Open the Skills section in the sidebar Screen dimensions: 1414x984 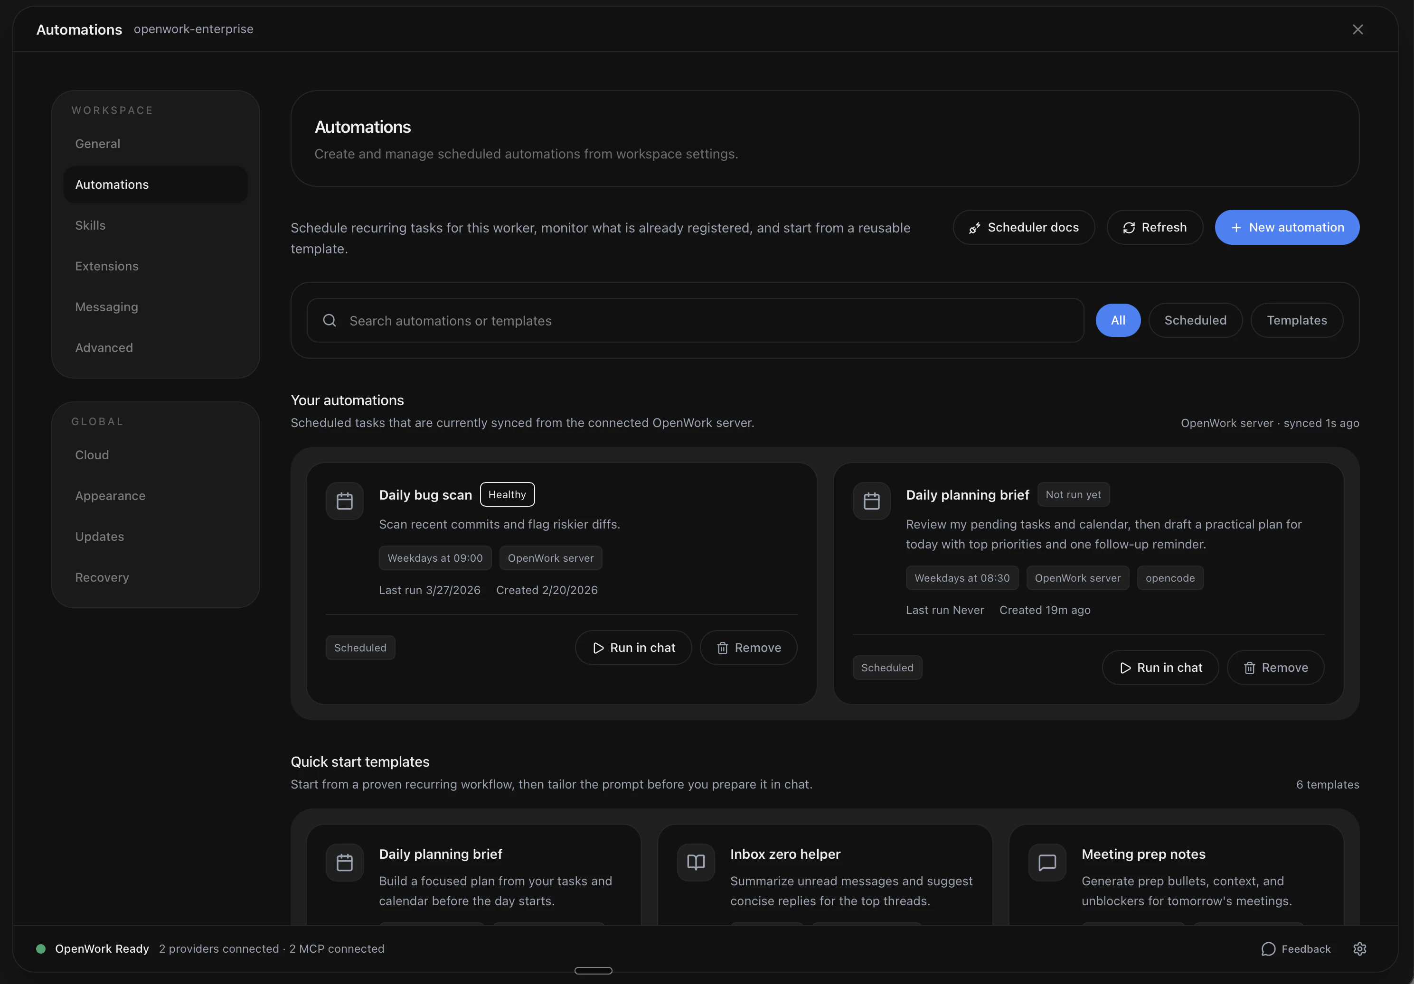pos(90,225)
